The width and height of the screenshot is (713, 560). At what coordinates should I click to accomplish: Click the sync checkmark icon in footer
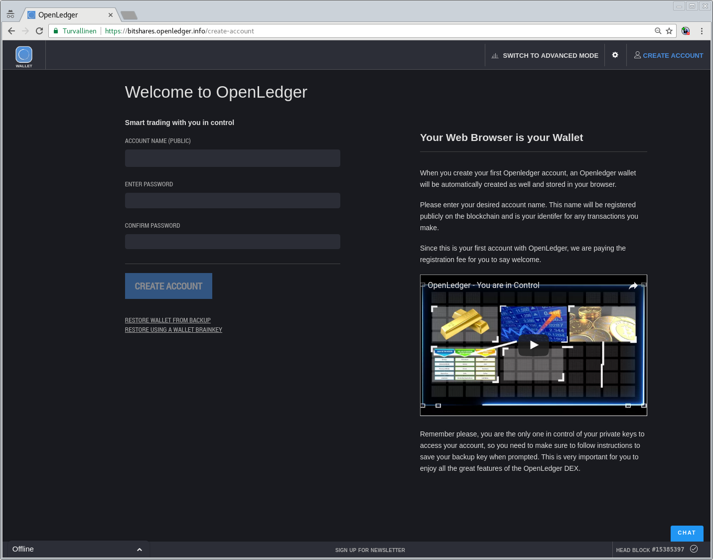[694, 549]
